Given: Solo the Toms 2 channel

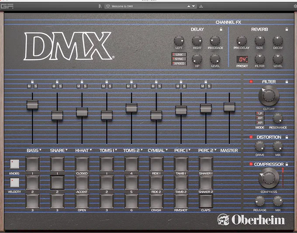Looking at the screenshot, I should [135, 86].
